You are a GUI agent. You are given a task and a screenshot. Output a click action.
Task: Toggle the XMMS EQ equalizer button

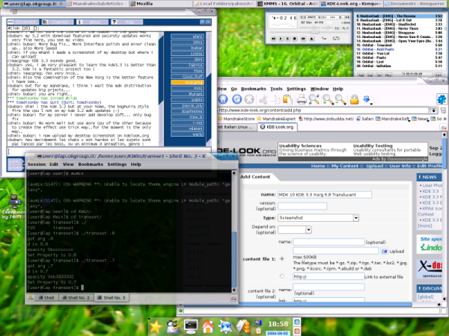click(337, 28)
